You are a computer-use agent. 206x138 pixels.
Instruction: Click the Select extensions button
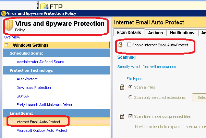tap(199, 97)
